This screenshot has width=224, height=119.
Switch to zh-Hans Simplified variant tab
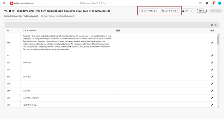(57, 16)
